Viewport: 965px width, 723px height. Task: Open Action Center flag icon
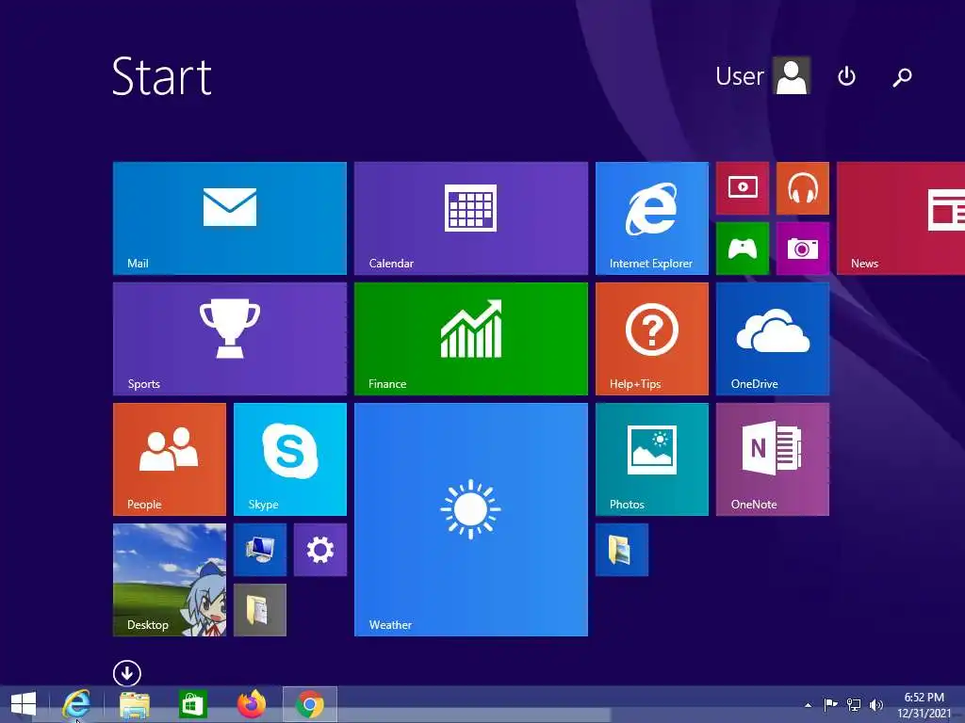(830, 704)
